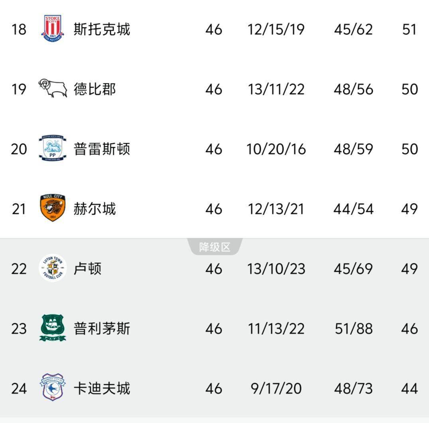The image size is (429, 423).
Task: Tap Plymouth's 51/88 goals figure
Action: tap(354, 328)
